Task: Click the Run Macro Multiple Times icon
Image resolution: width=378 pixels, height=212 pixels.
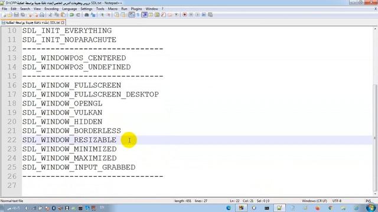Action: point(204,15)
